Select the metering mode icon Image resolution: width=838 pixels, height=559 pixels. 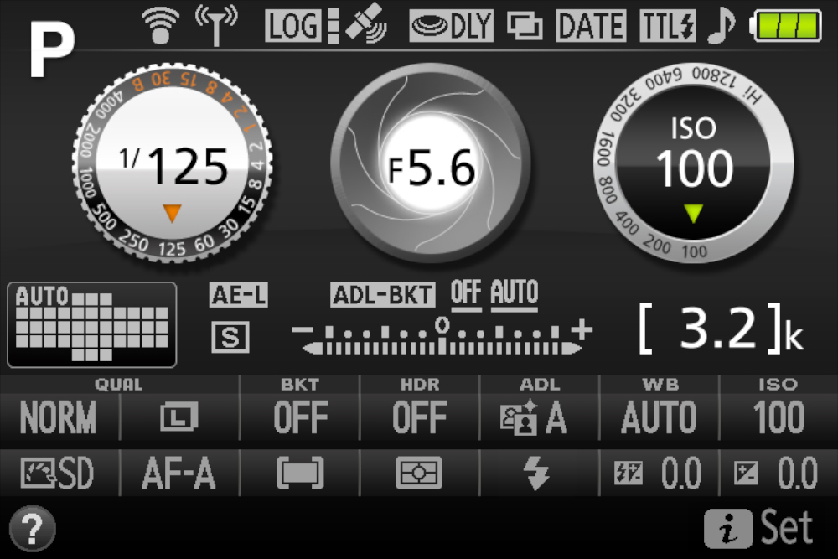coord(419,474)
